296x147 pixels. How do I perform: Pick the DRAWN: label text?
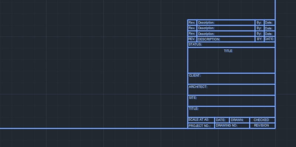[x=237, y=120]
